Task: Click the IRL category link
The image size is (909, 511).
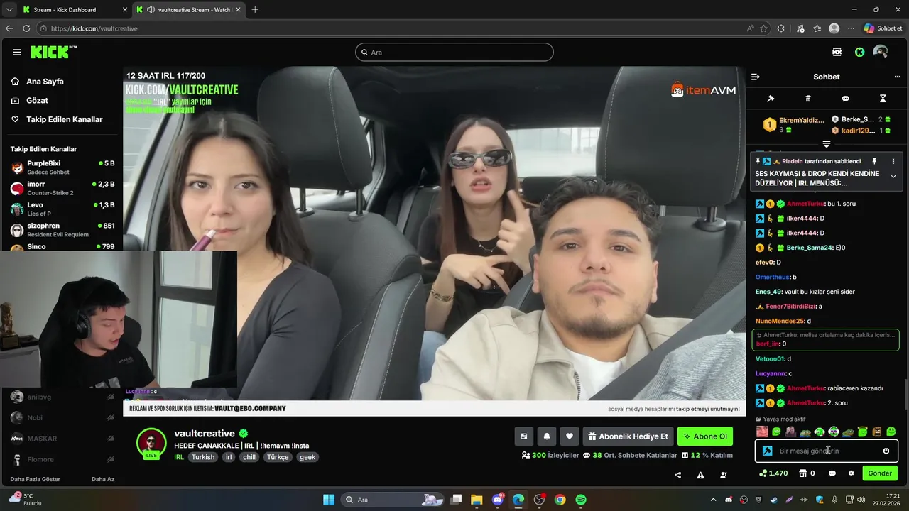Action: pyautogui.click(x=179, y=457)
